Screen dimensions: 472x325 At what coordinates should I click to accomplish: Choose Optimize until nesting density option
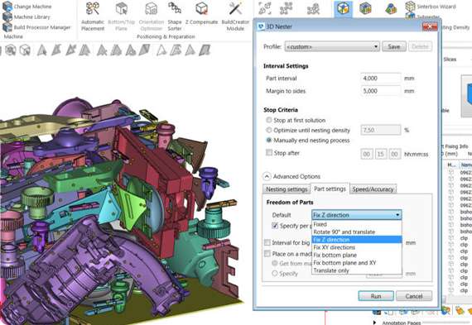point(269,130)
